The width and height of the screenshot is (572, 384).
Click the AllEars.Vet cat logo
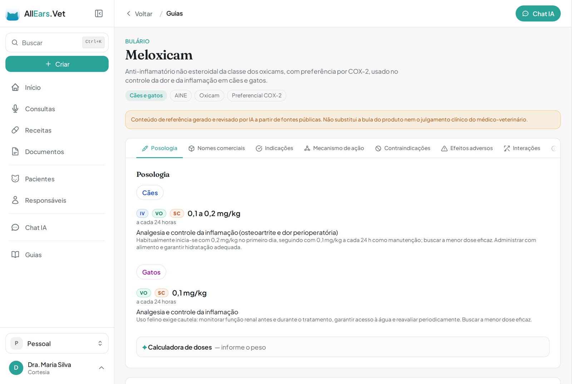13,14
